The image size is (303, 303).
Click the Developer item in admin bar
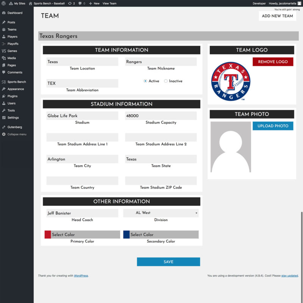click(259, 3)
